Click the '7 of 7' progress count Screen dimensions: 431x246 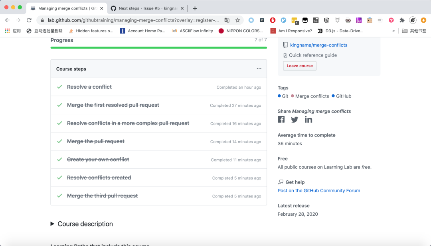(261, 40)
